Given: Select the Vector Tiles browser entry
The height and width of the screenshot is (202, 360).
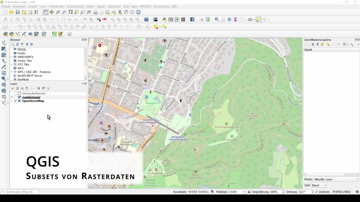Looking at the screenshot, I should click(24, 61).
